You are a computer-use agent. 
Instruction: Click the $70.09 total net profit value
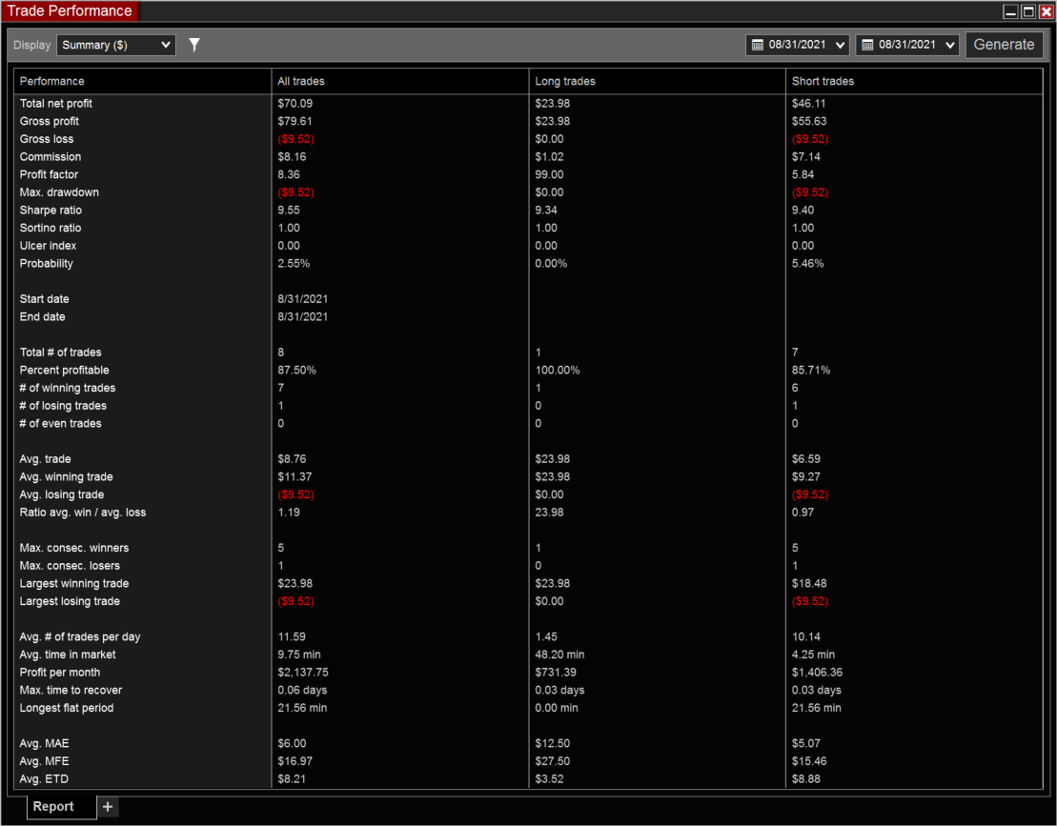(x=295, y=103)
